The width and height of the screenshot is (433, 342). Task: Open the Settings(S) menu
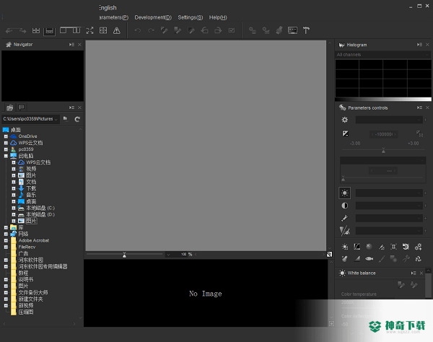point(191,17)
